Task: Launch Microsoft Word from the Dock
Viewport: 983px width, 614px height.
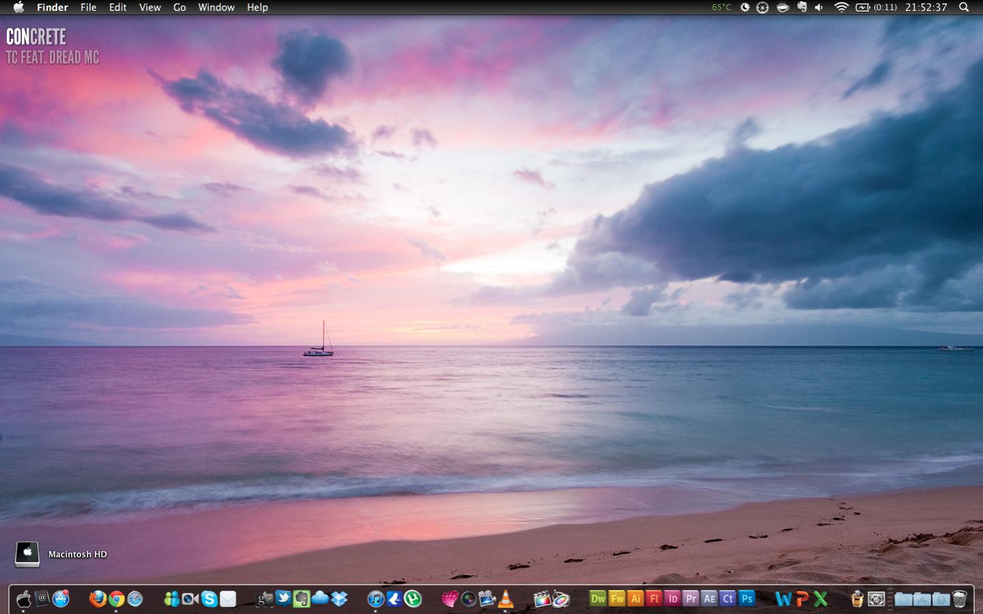Action: click(x=784, y=599)
